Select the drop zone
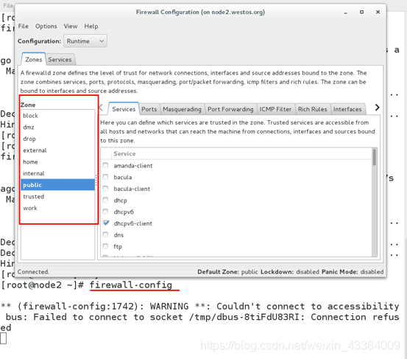The image size is (407, 359). click(57, 139)
